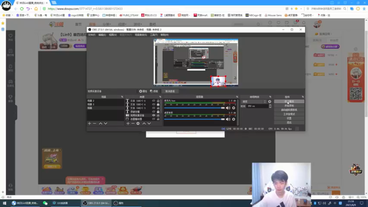368x207 pixels.
Task: Mute the 桌面音频 channel speaker icon
Action: [x=228, y=119]
